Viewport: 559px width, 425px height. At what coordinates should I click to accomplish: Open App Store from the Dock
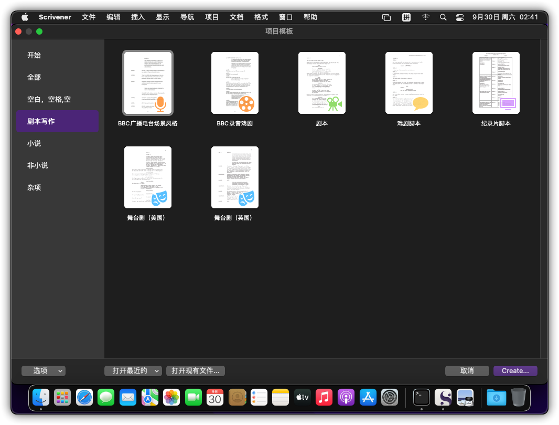coord(368,397)
